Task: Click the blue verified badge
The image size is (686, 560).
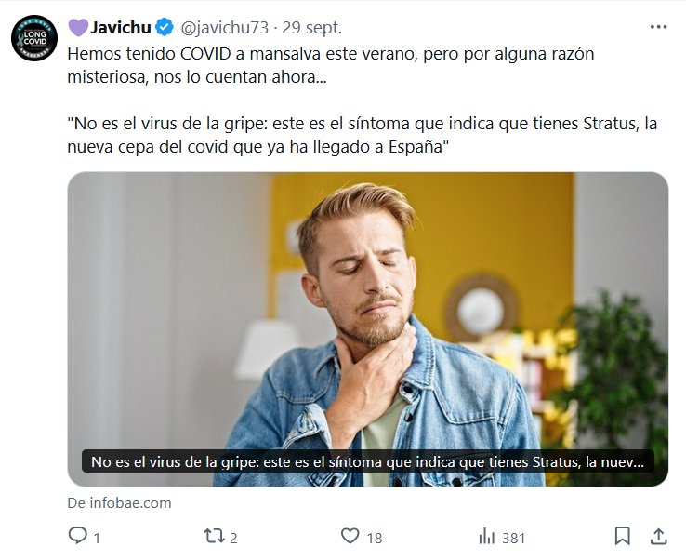Action: [x=165, y=28]
